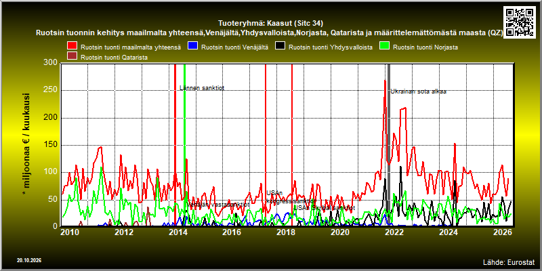Click the x-axis year 2024

coord(449,232)
